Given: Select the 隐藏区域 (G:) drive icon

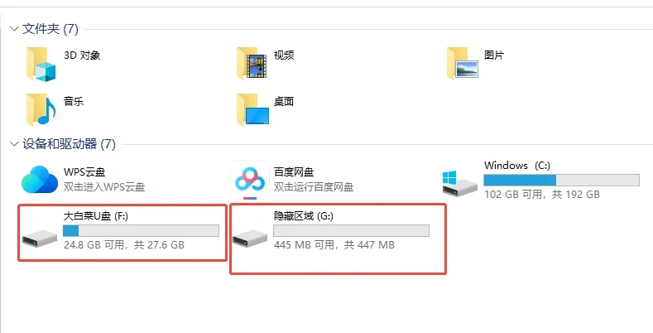Looking at the screenshot, I should (250, 239).
